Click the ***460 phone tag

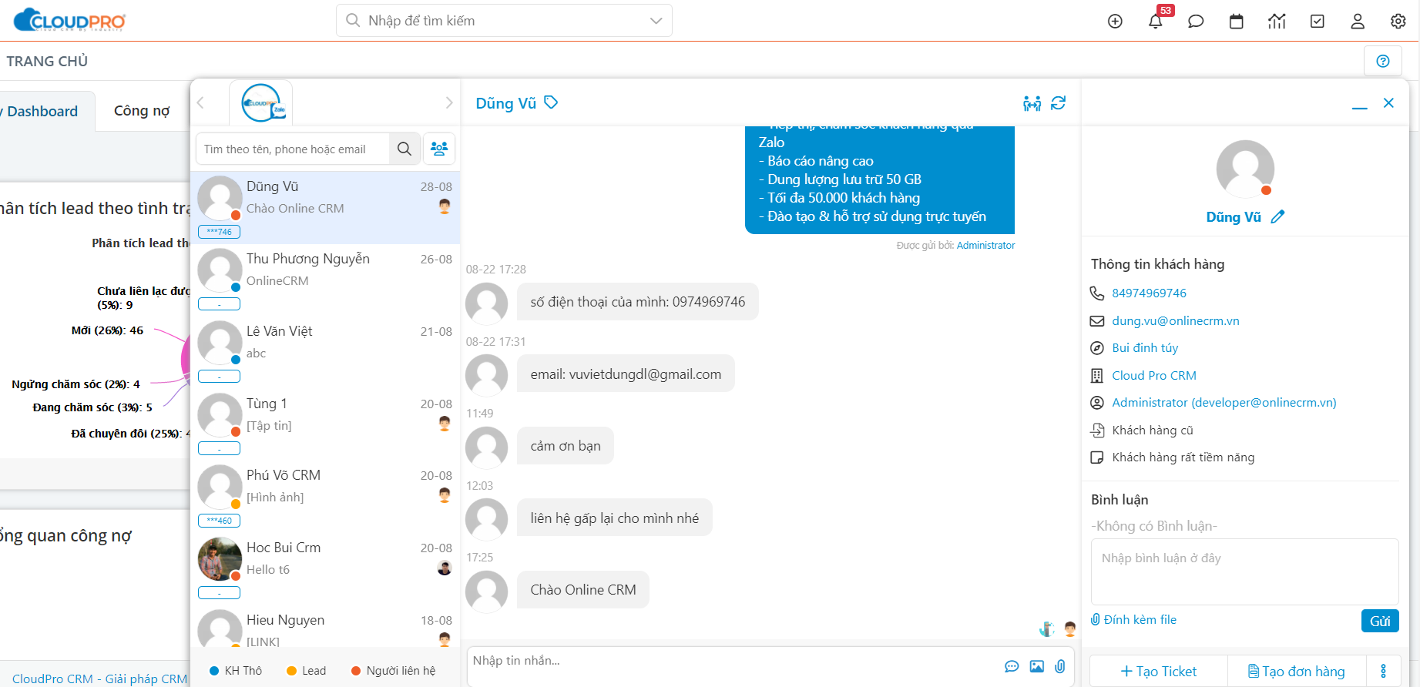[x=220, y=521]
